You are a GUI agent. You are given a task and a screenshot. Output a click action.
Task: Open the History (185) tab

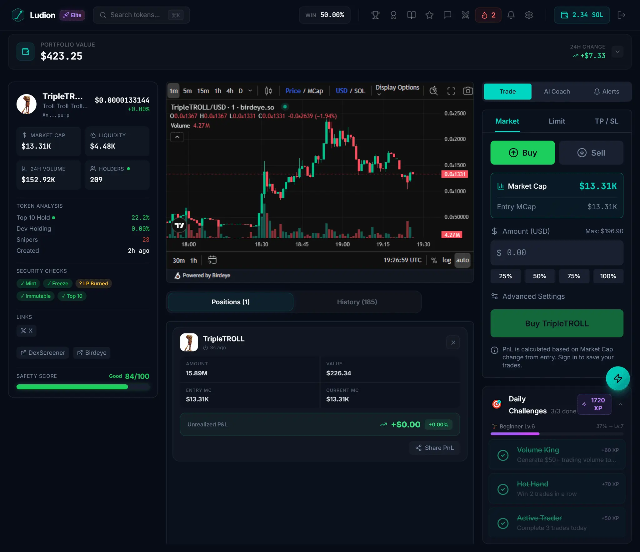point(357,302)
